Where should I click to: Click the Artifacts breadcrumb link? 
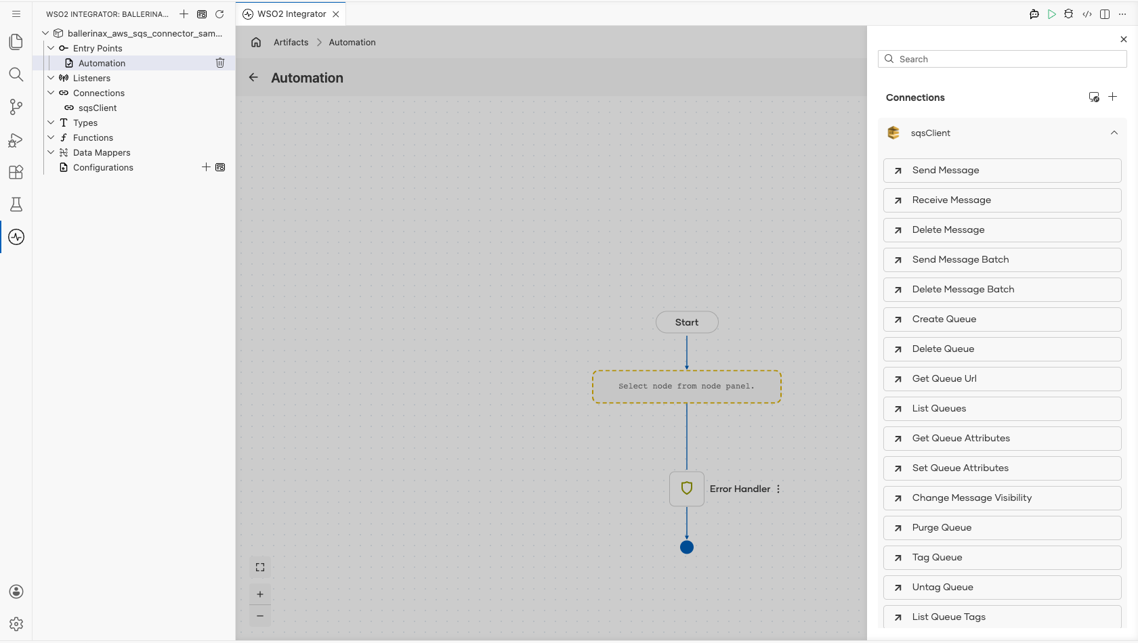[291, 42]
